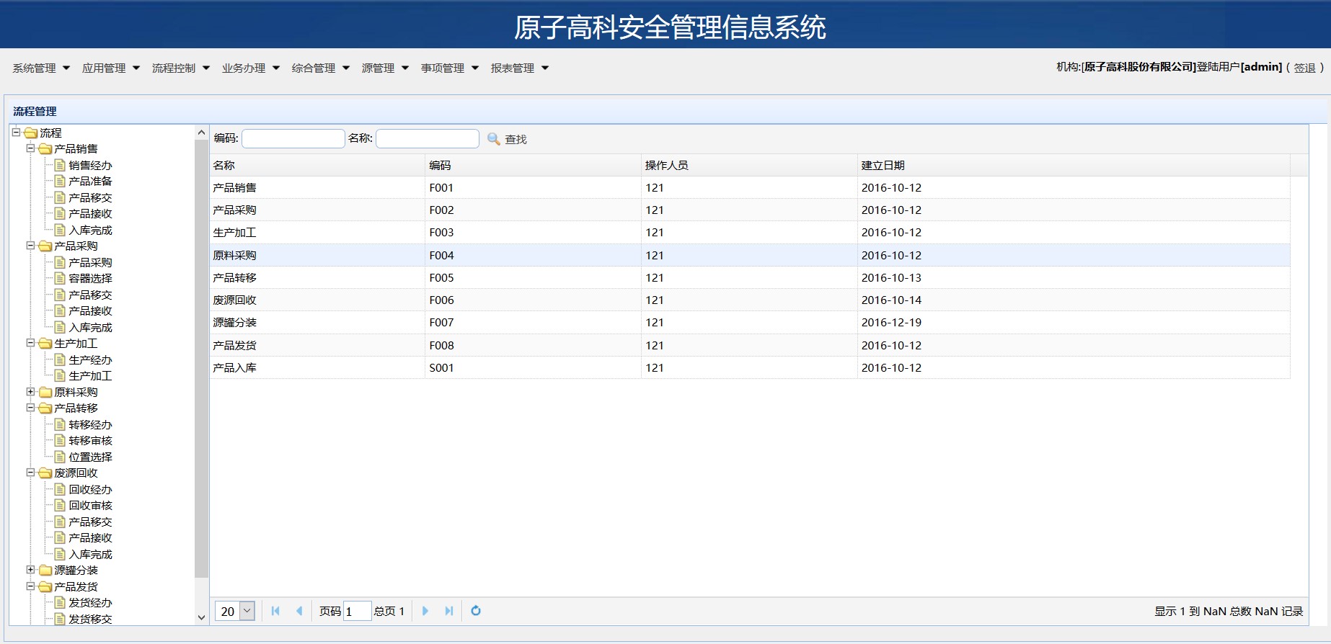Screen dimensions: 1331x644
Task: Collapse the 废源回收 tree node
Action: pyautogui.click(x=30, y=473)
